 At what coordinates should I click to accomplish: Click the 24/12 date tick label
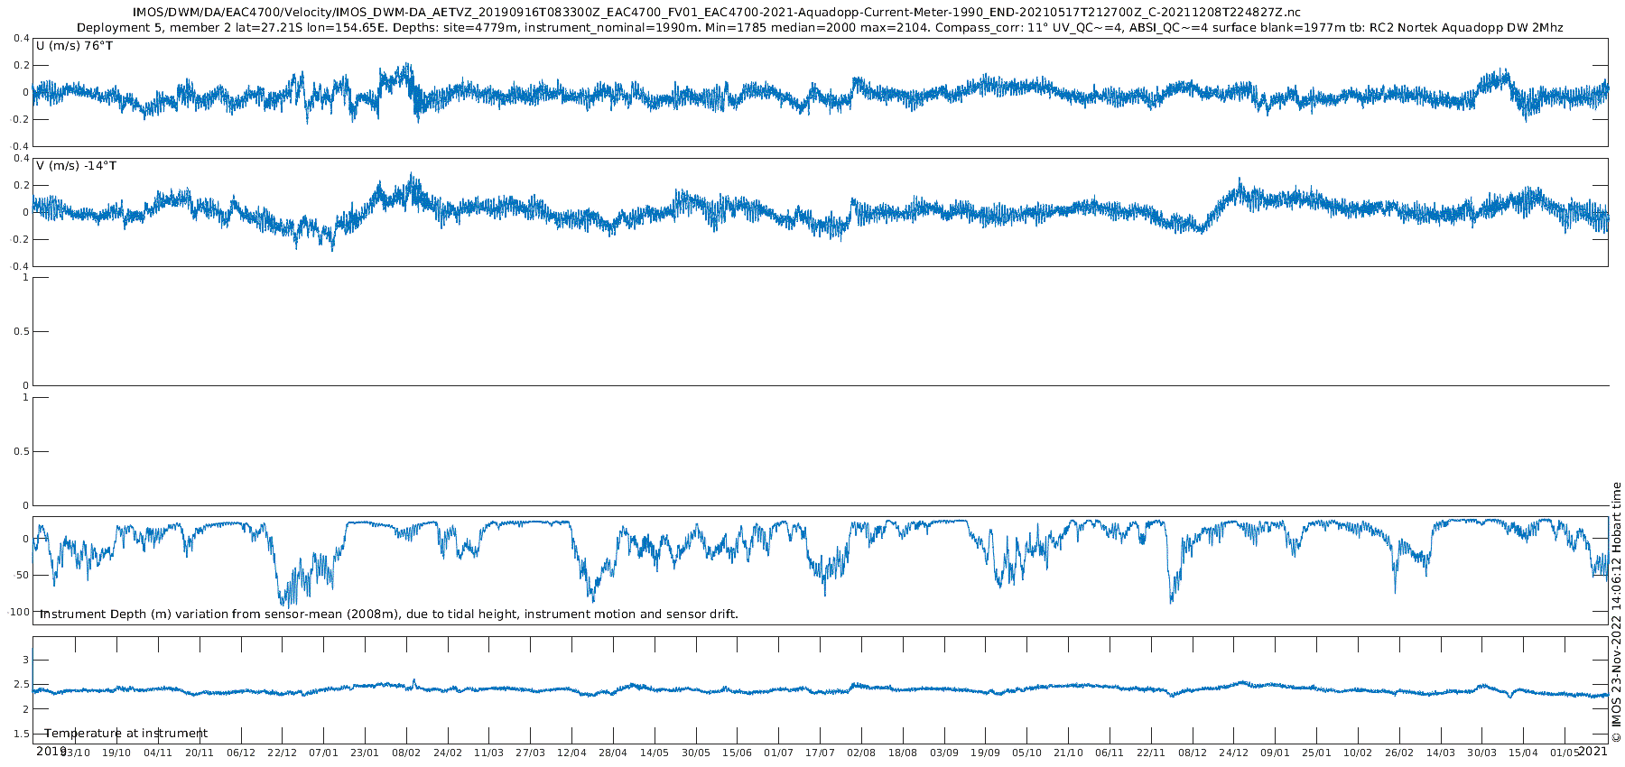click(x=1234, y=753)
